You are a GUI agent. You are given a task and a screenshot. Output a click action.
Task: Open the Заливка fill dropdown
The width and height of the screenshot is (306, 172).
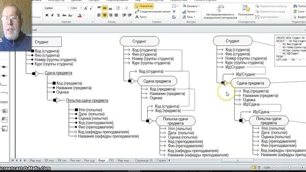pyautogui.click(x=191, y=6)
